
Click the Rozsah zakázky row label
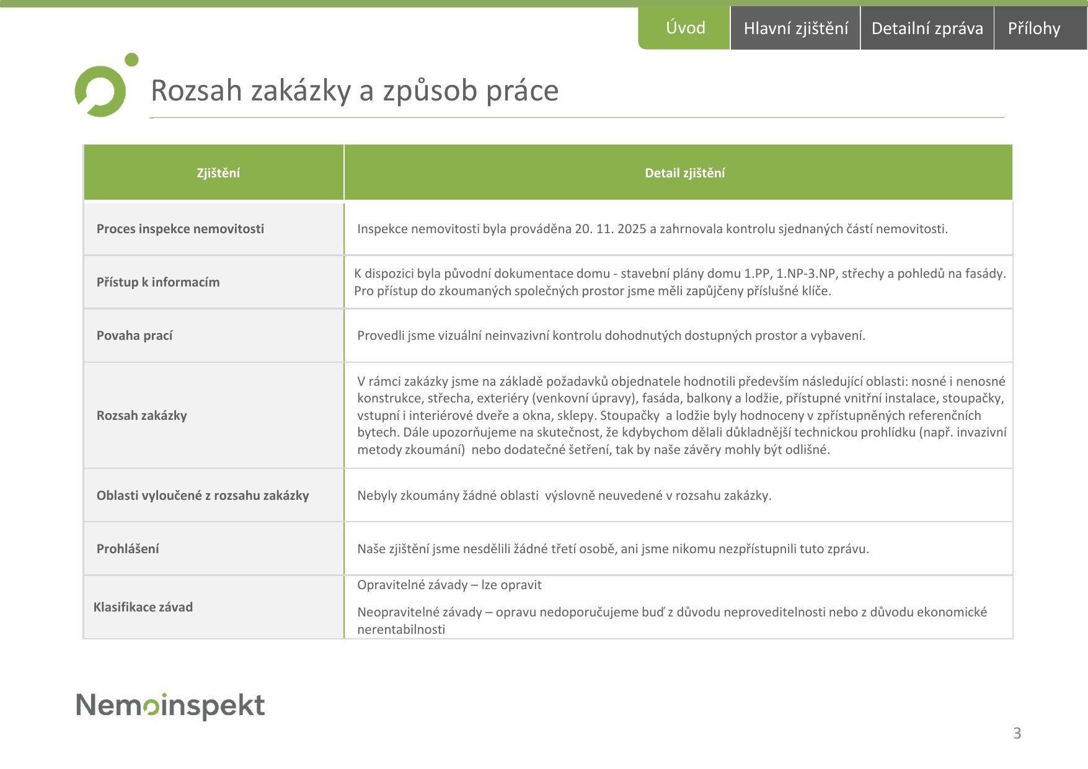(142, 416)
